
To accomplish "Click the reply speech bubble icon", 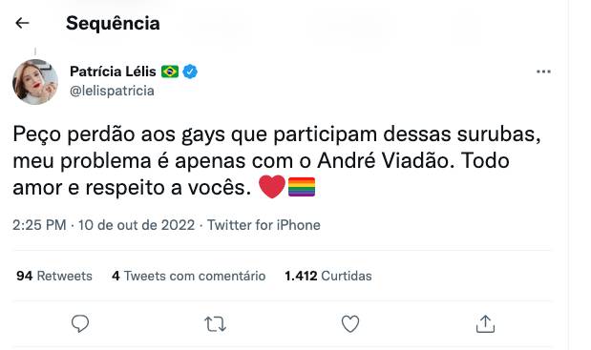I will tap(80, 323).
